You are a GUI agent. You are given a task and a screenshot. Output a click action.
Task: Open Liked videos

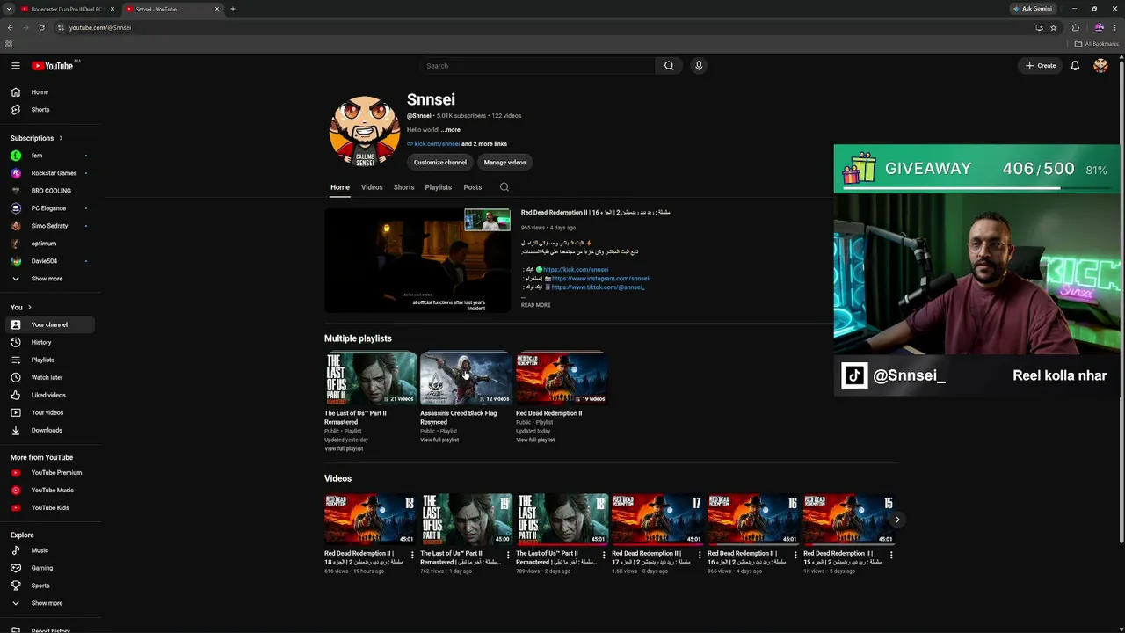50,395
